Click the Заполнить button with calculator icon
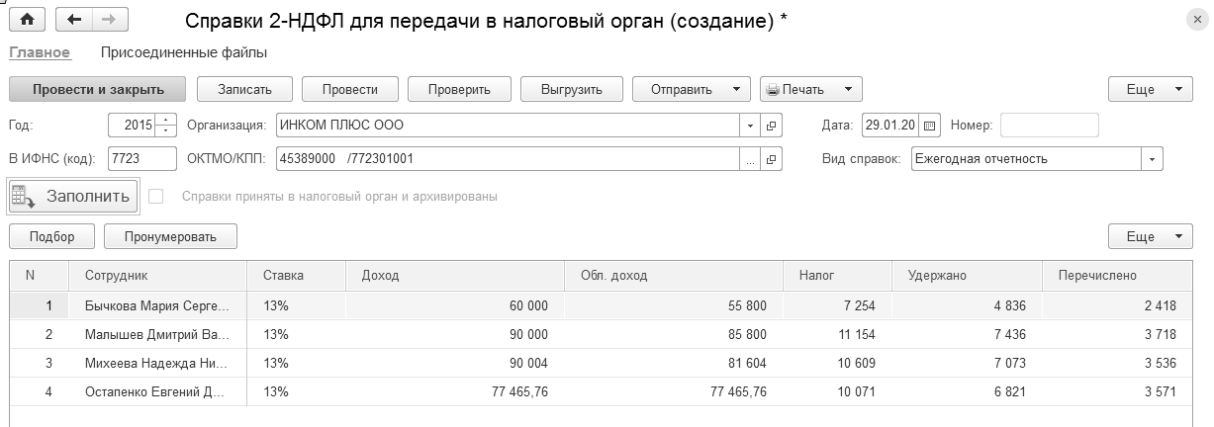Screen dimensions: 1214x427 [x=72, y=196]
